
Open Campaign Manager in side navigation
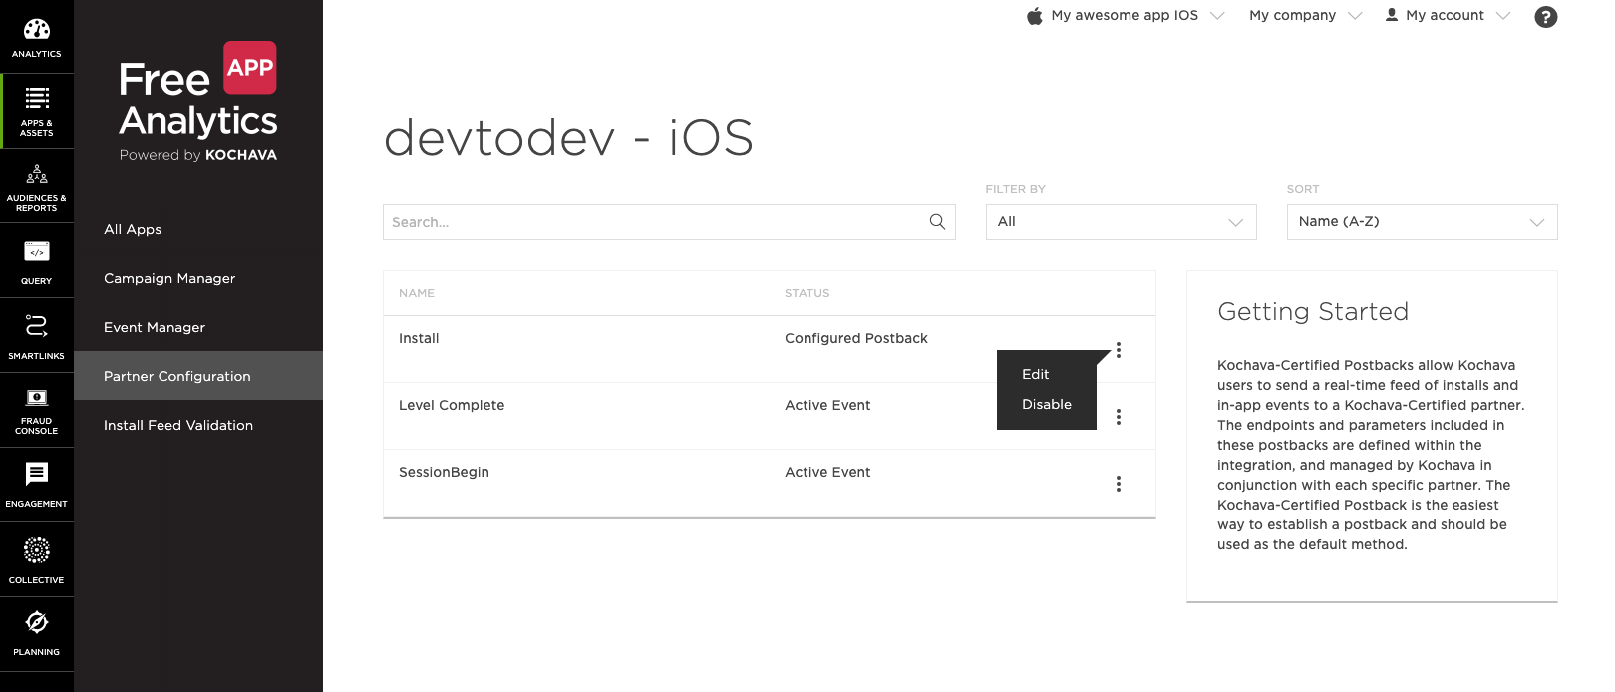point(169,278)
